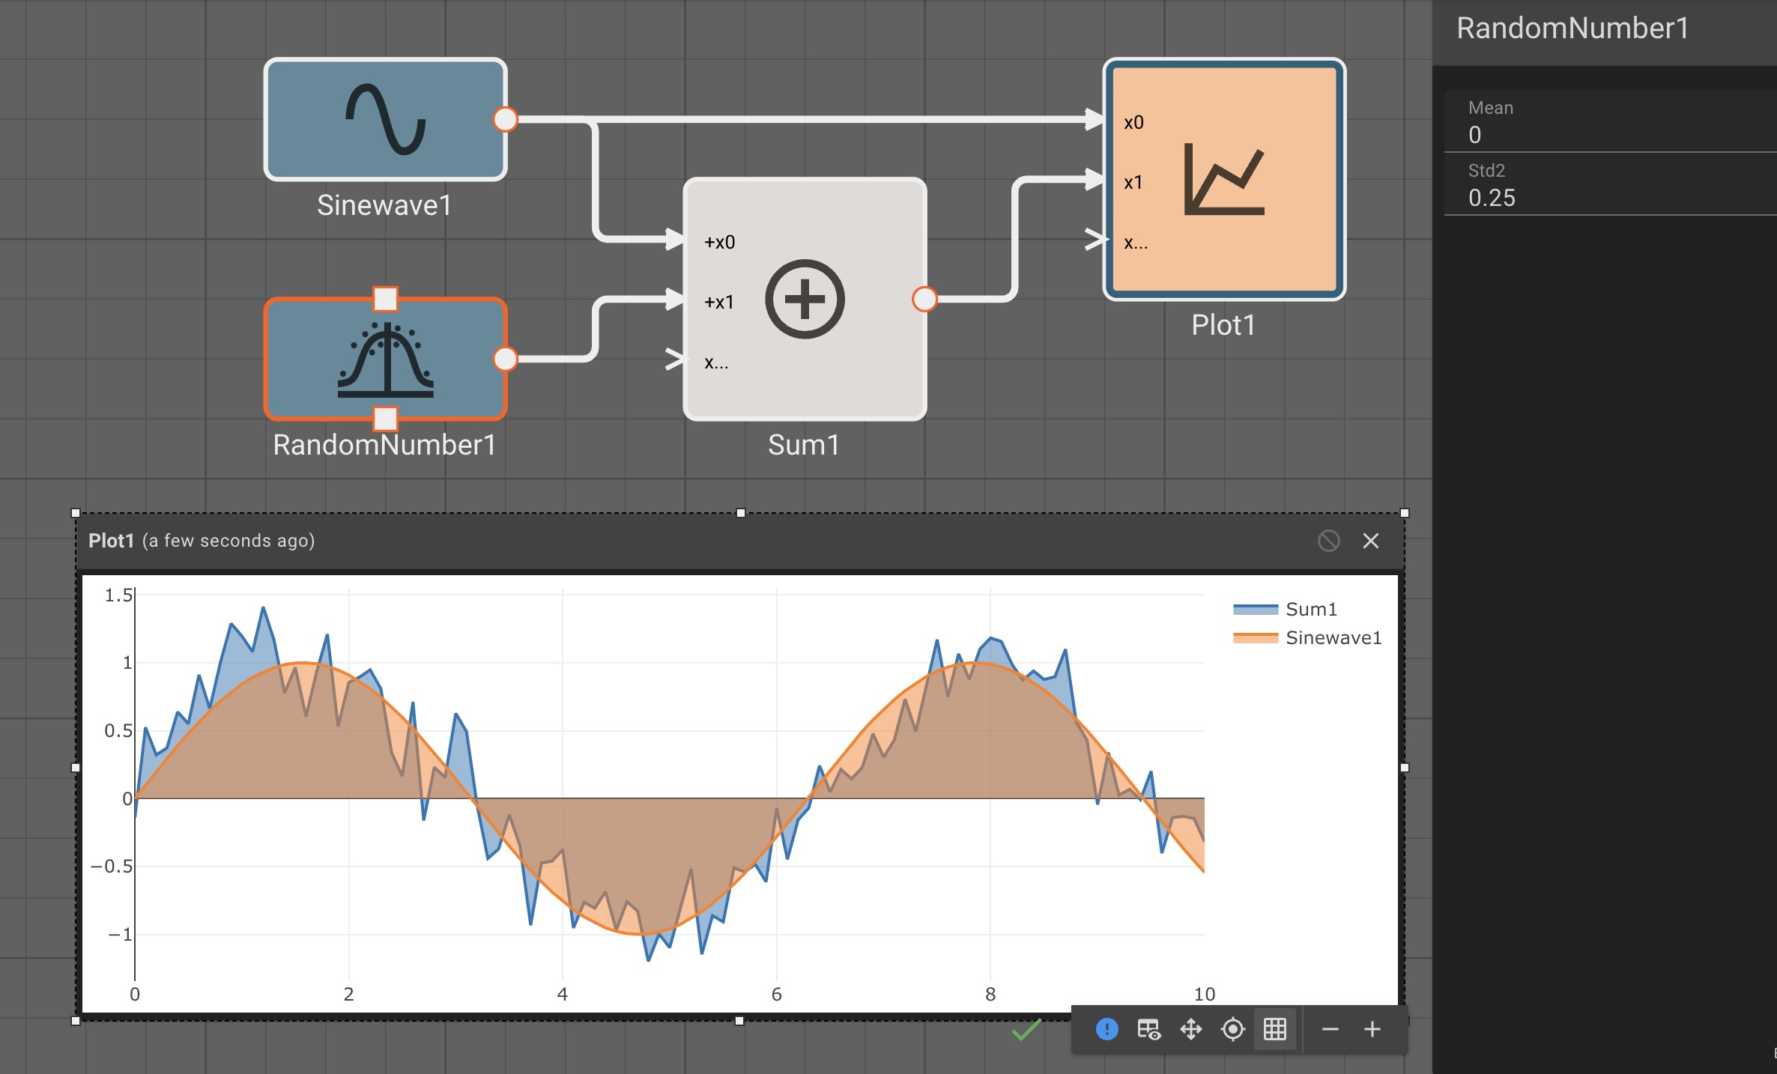Click the RandomNumber1 output port
The image size is (1777, 1074).
click(506, 359)
